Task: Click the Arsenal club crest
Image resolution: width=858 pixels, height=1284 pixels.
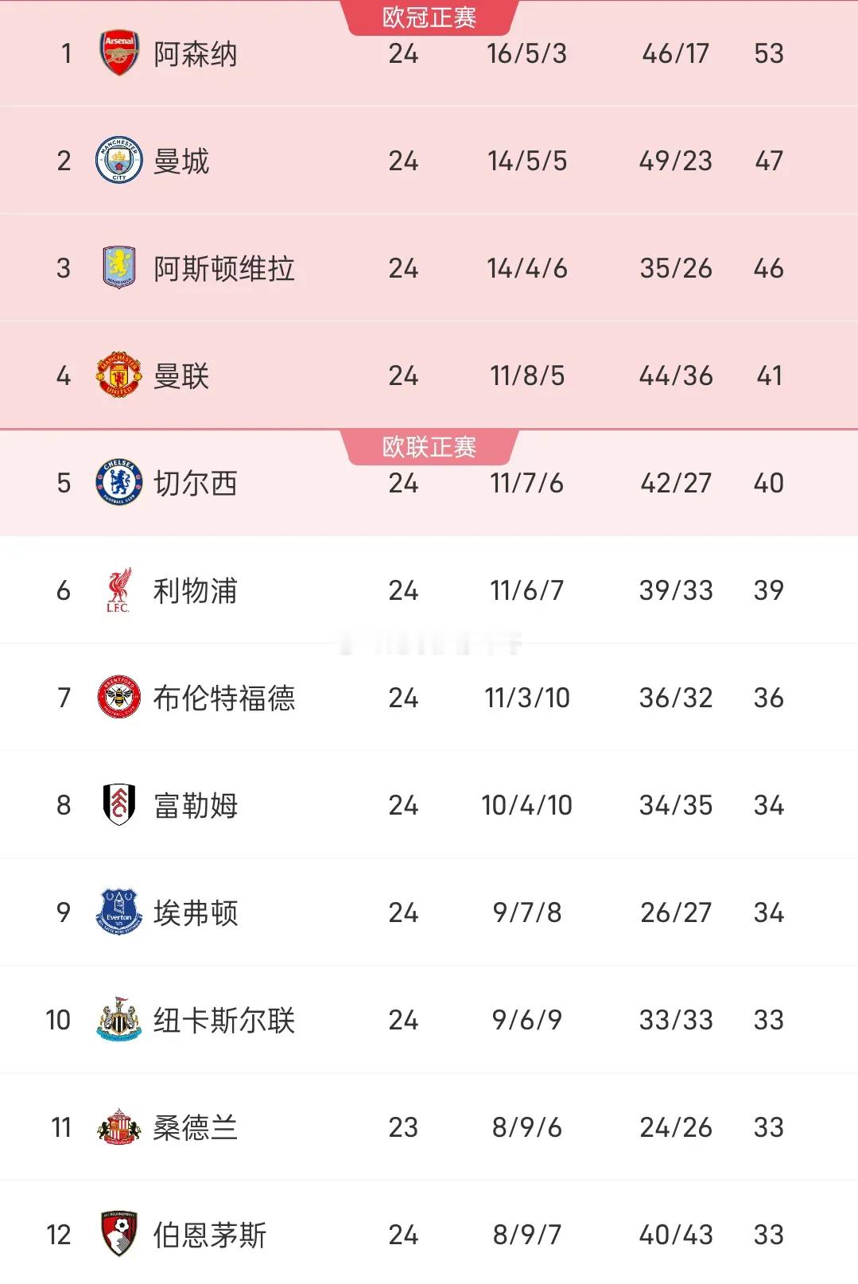Action: (119, 53)
